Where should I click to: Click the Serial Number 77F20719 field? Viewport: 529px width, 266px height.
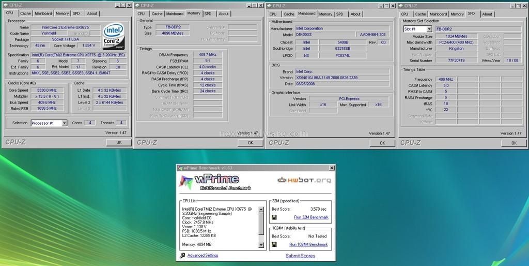tap(456, 61)
